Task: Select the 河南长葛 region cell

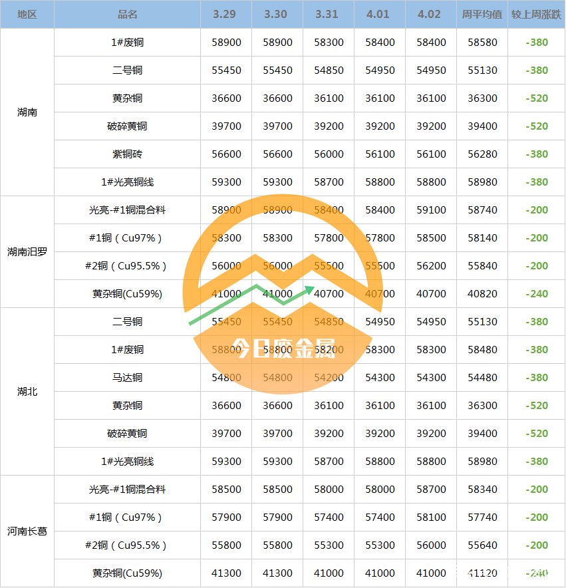Action: pyautogui.click(x=27, y=531)
